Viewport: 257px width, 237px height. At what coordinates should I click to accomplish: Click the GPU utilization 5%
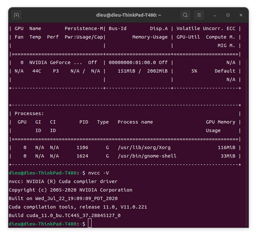coord(194,71)
